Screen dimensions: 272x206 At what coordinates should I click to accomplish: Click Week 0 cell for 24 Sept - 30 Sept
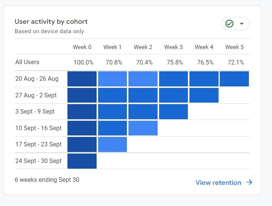[82, 161]
